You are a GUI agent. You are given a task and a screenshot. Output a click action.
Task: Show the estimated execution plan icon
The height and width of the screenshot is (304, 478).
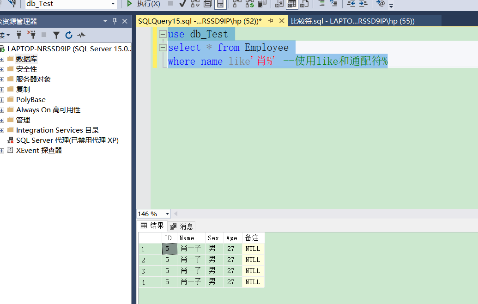195,4
